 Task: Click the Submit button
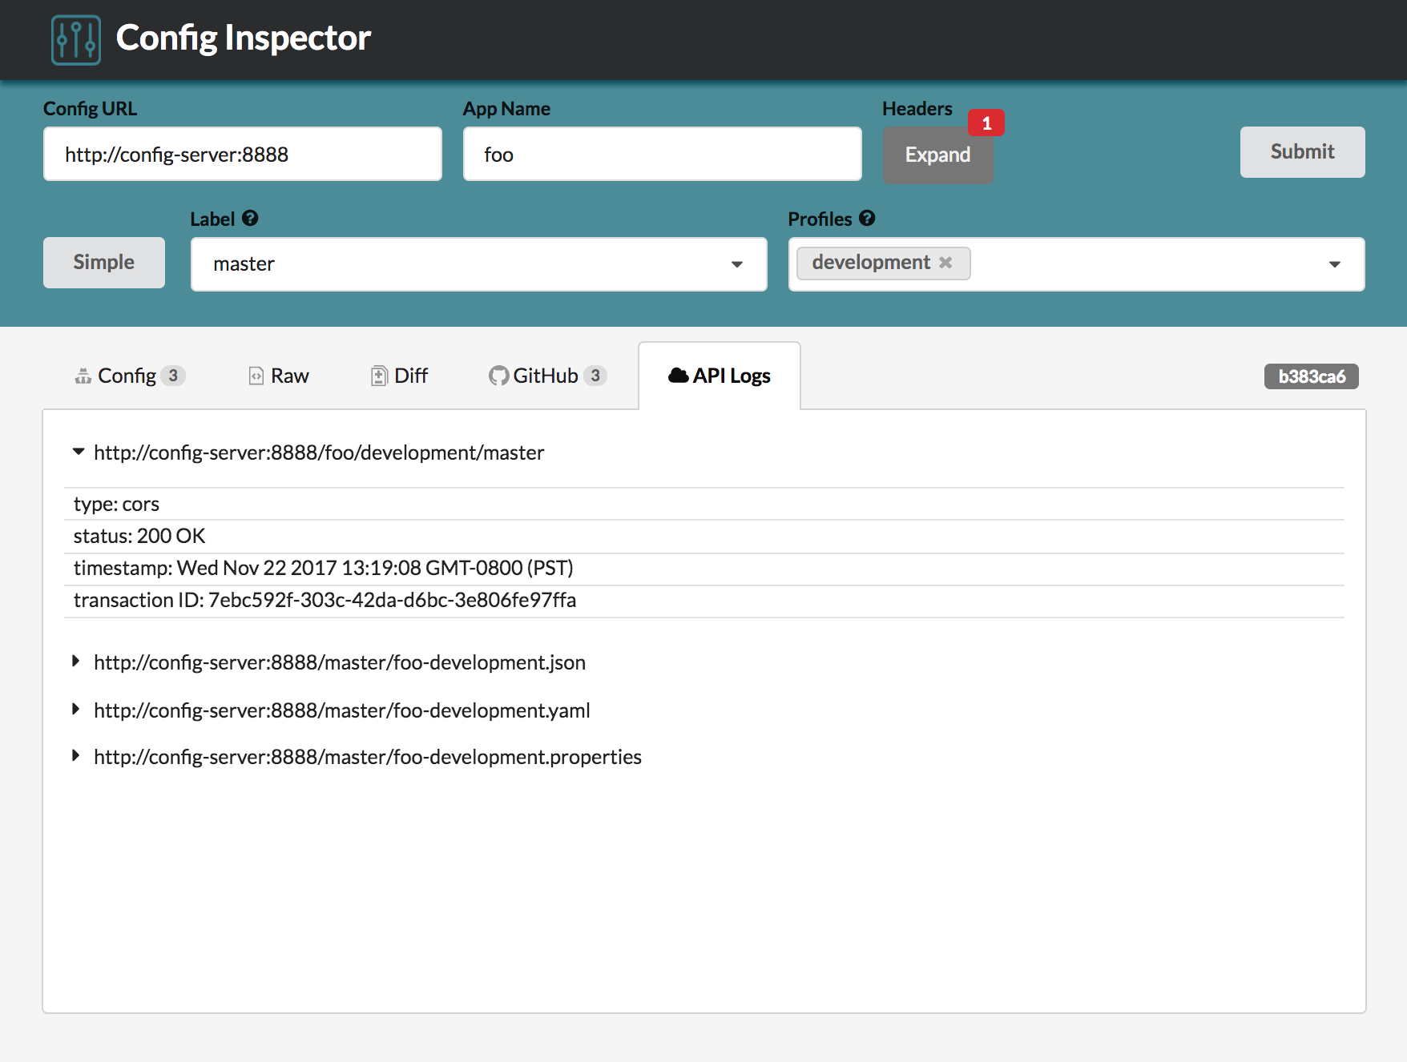point(1301,151)
